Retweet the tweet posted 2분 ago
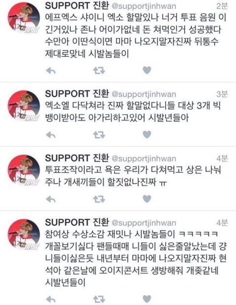The width and height of the screenshot is (236, 305). tap(99, 71)
